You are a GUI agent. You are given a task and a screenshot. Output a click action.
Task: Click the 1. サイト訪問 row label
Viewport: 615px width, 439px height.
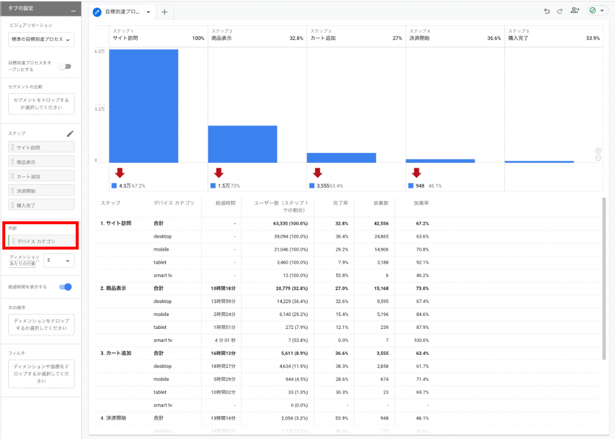(116, 224)
